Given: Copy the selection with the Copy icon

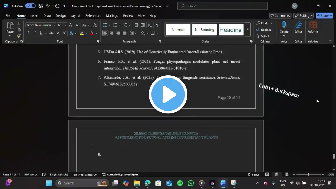Looking at the screenshot, I should [x=19, y=30].
